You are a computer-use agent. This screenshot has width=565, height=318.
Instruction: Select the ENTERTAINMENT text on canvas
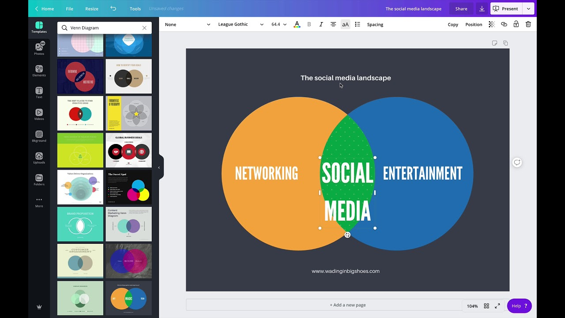click(x=422, y=173)
